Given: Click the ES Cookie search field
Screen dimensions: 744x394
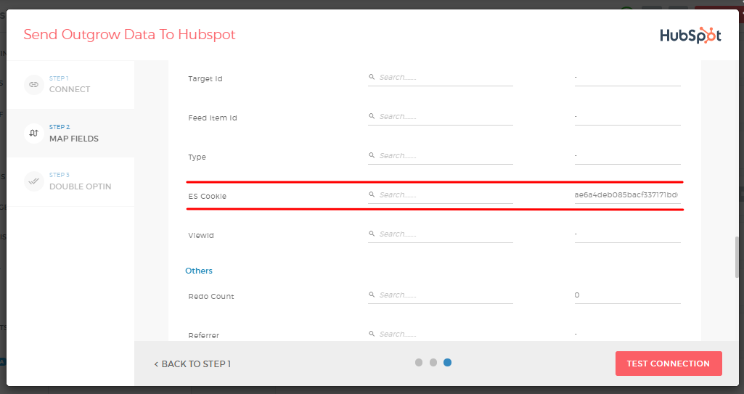Looking at the screenshot, I should point(441,195).
